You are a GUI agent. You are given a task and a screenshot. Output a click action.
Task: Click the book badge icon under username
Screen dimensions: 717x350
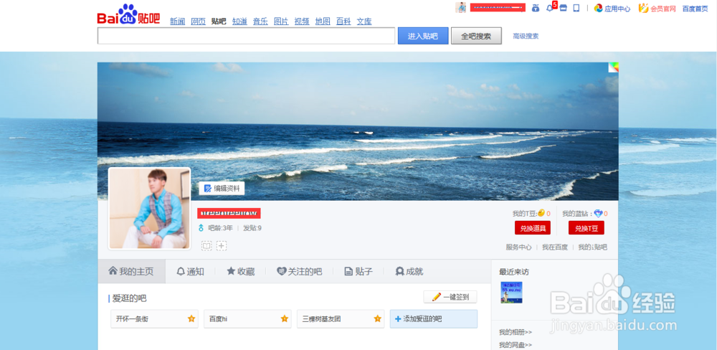206,246
